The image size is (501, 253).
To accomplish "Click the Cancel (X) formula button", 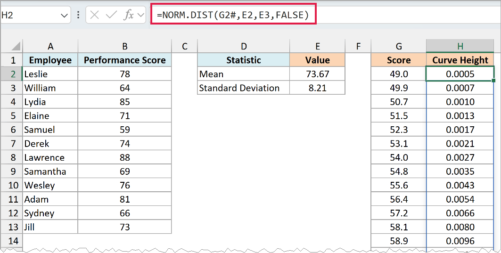I will (95, 15).
